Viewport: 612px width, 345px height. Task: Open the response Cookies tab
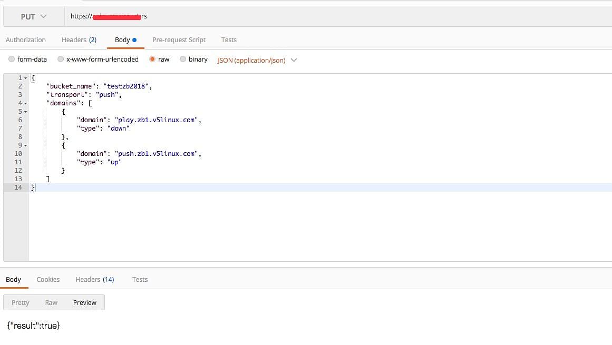pyautogui.click(x=48, y=280)
